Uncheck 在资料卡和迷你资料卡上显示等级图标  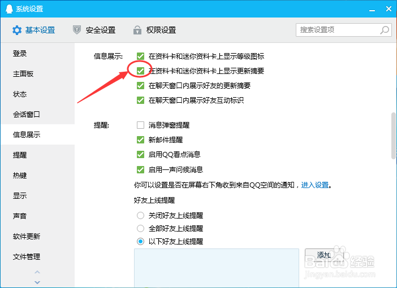point(140,56)
